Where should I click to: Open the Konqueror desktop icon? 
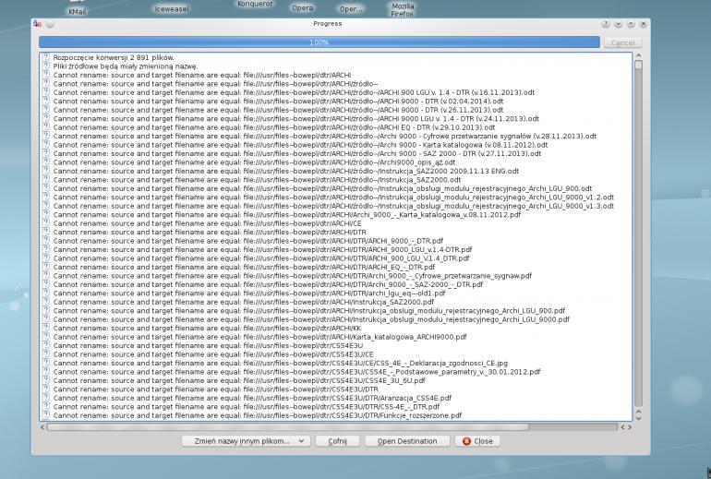(254, 5)
